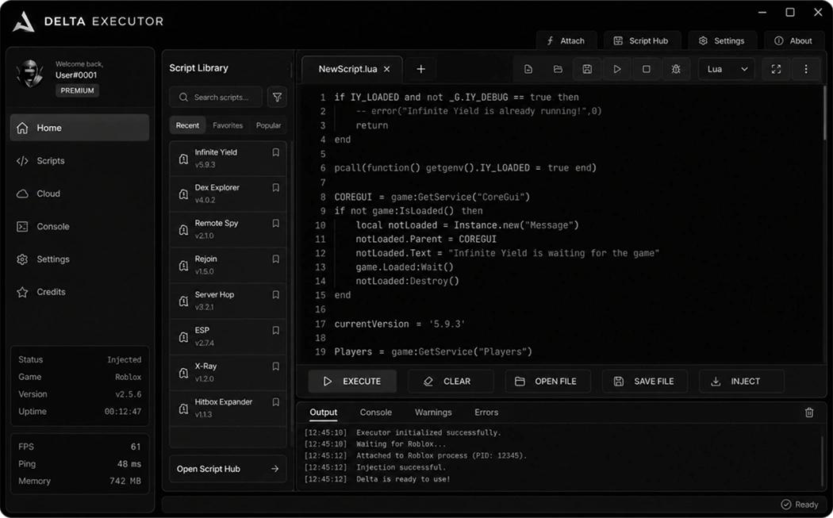833x518 pixels.
Task: Click the Attach button in top bar
Action: point(566,41)
